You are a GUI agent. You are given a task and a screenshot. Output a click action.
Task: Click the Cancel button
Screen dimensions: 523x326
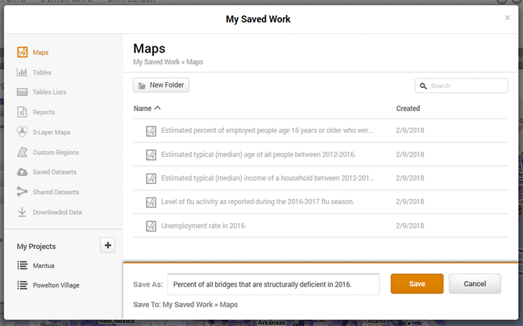[475, 284]
